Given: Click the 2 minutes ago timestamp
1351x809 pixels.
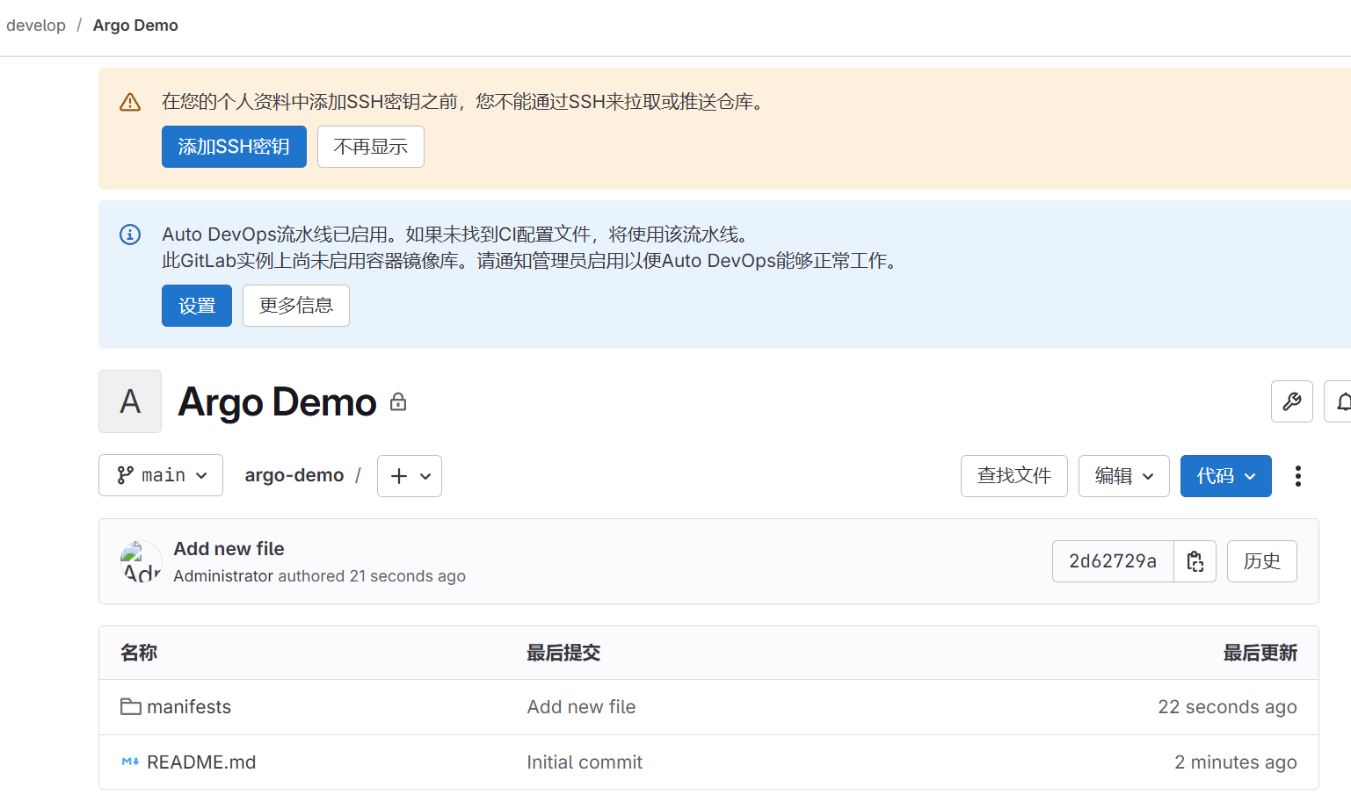Looking at the screenshot, I should [x=1235, y=762].
